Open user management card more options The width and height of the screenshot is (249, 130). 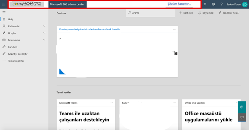174,103
